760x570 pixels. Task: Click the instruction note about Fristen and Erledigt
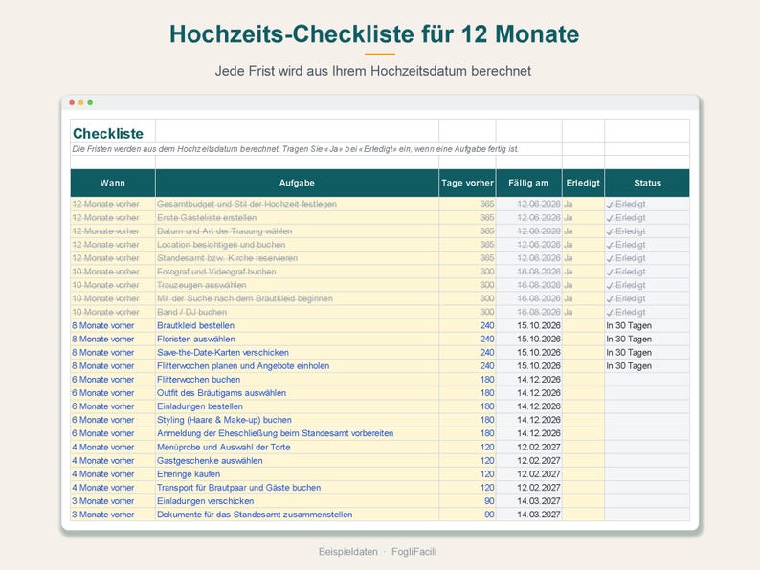pos(295,149)
